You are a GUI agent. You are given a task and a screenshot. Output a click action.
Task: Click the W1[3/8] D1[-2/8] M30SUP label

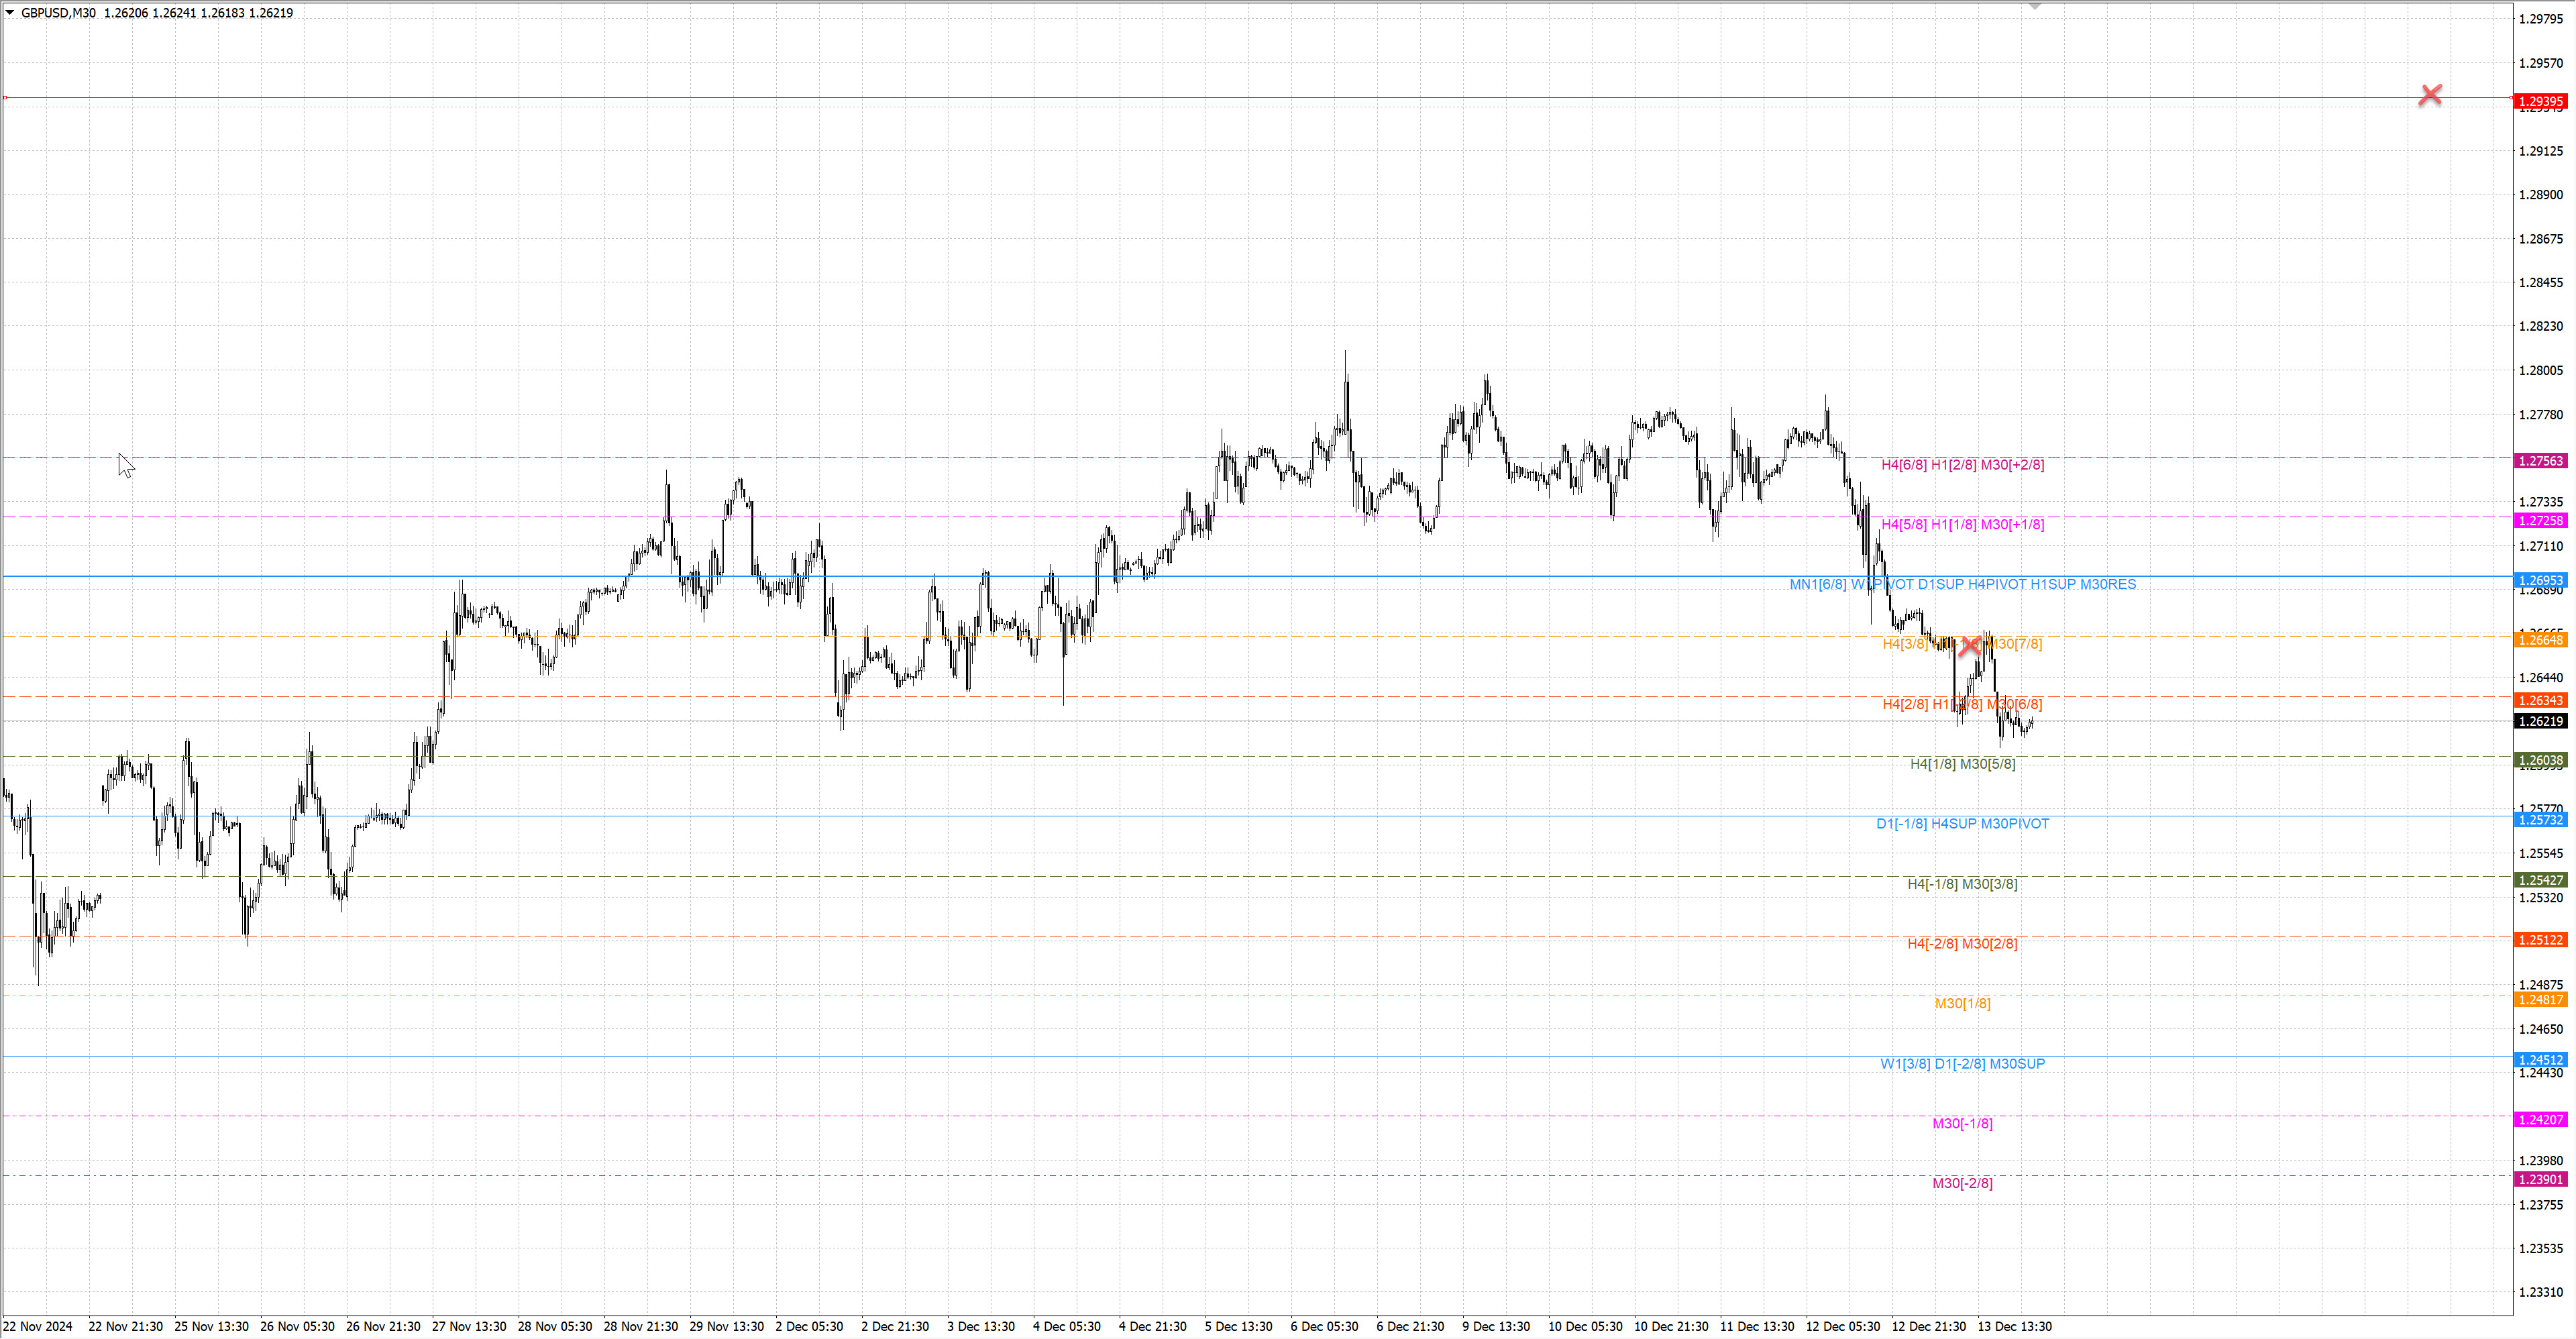click(1962, 1064)
